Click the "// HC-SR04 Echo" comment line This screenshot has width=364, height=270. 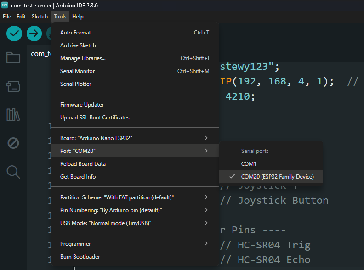coord(265,260)
